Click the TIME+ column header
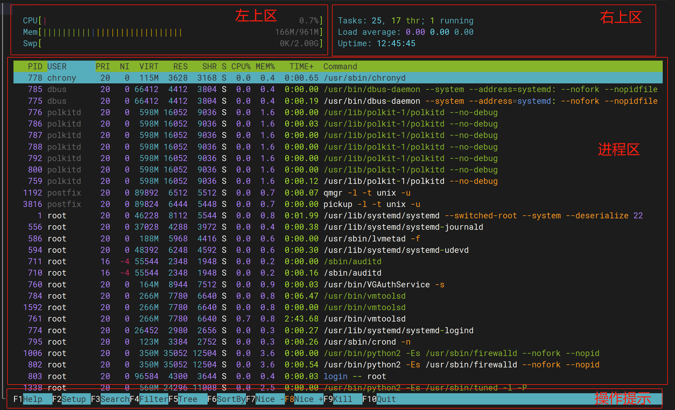This screenshot has width=675, height=410. [x=301, y=67]
